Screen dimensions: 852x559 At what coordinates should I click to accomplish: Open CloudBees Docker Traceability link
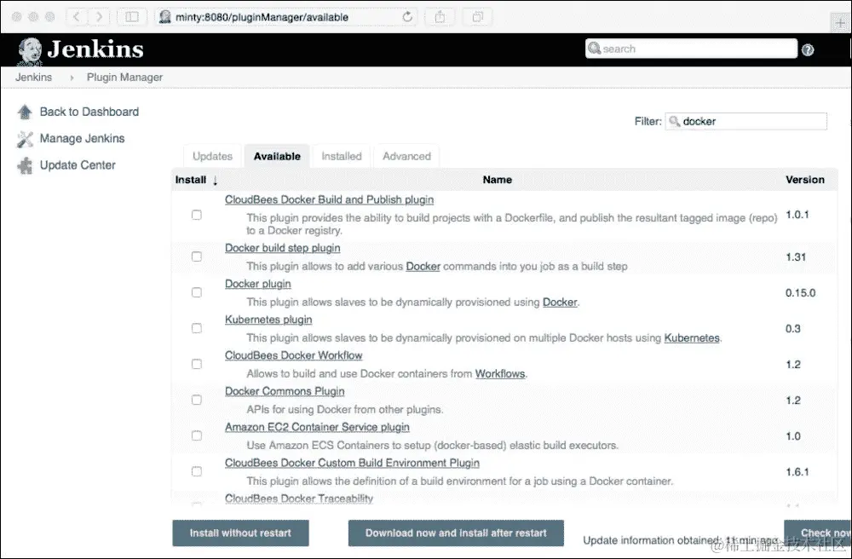pos(299,498)
